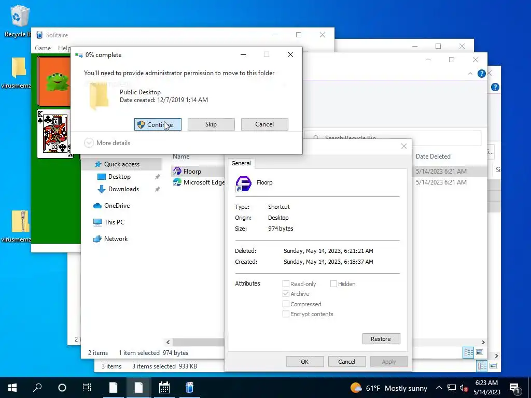Restore the Floorp shortcut
Viewport: 531px width, 398px height.
click(381, 339)
